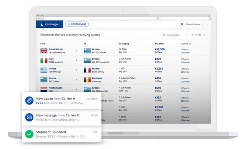
Task: Click the €2,550 min offer value
Action: 159,69
